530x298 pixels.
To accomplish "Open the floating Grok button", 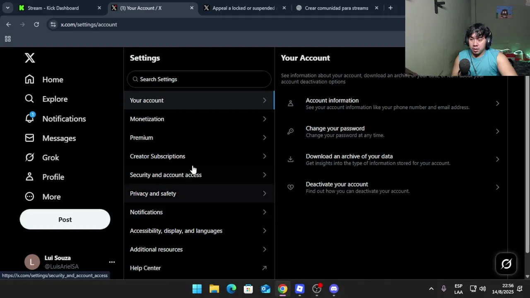I will click(x=506, y=264).
